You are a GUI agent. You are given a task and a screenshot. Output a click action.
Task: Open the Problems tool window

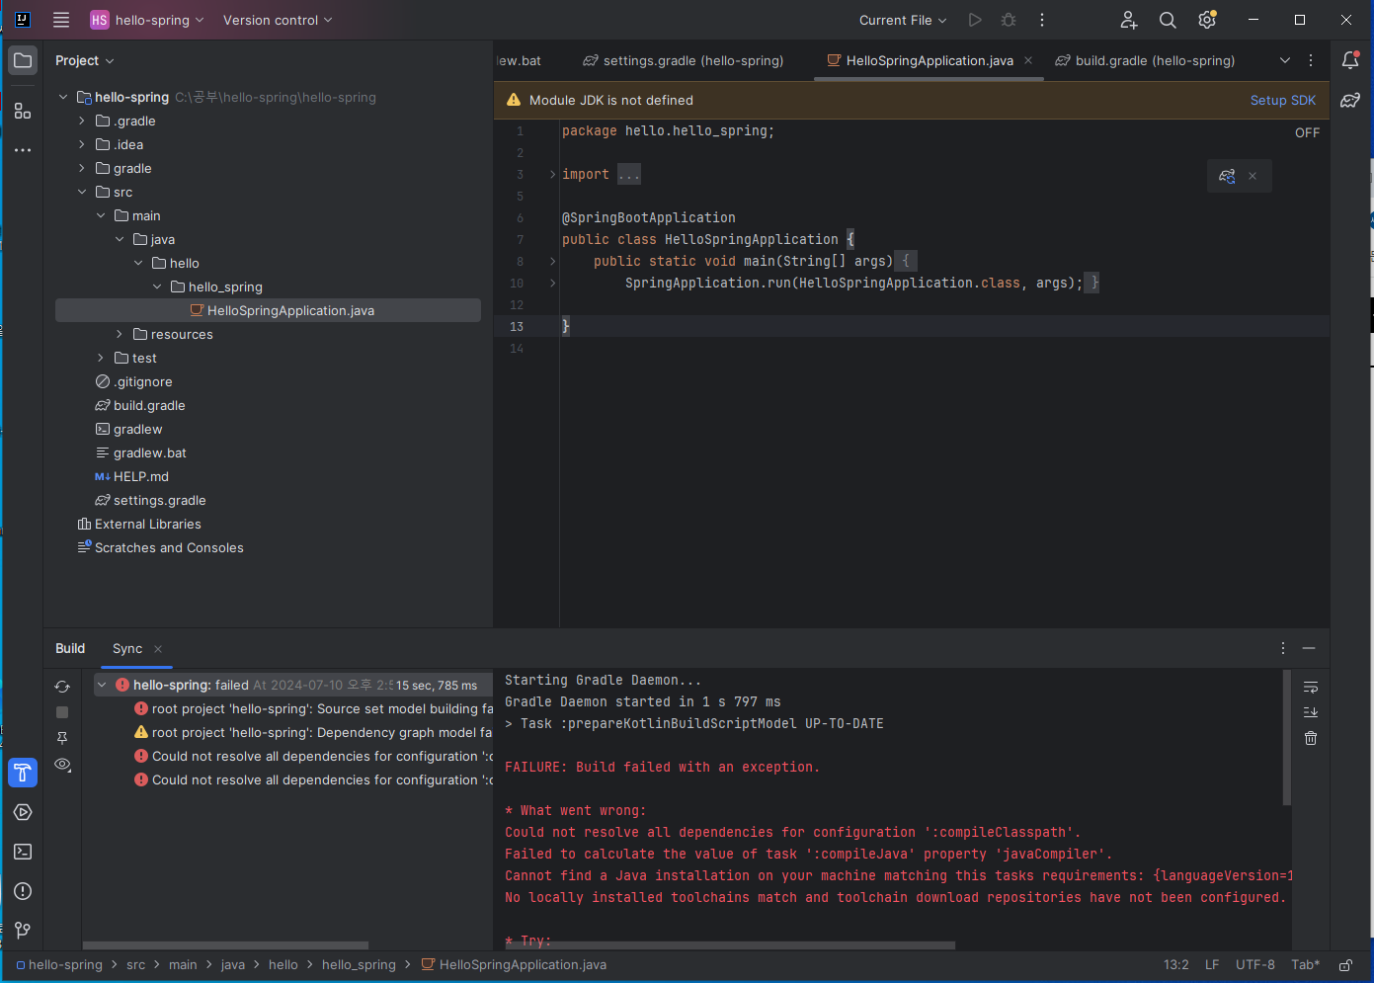[23, 891]
